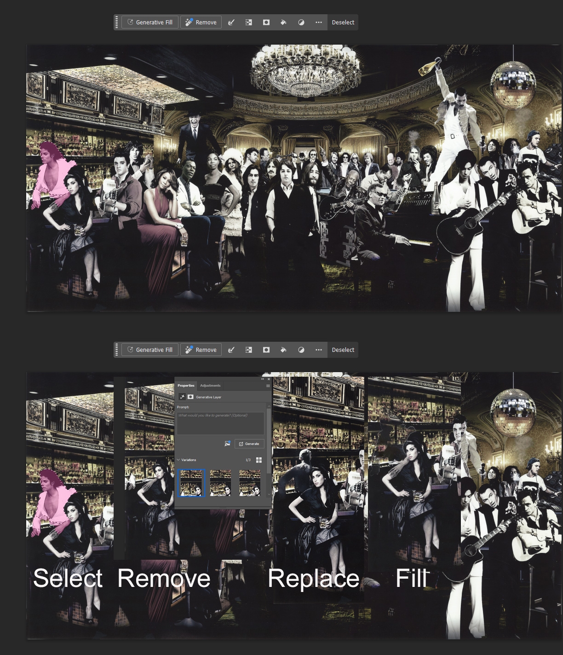Screen dimensions: 563x655
Task: Open the Properties panel hamburger menu
Action: (x=268, y=385)
